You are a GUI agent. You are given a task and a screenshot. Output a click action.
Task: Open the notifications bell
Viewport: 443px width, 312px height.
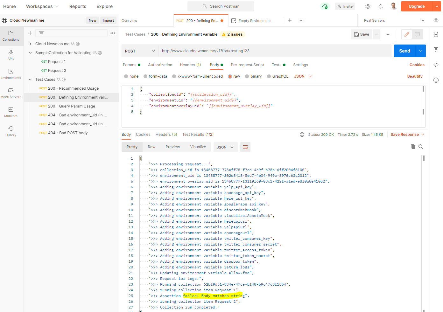[x=381, y=6]
